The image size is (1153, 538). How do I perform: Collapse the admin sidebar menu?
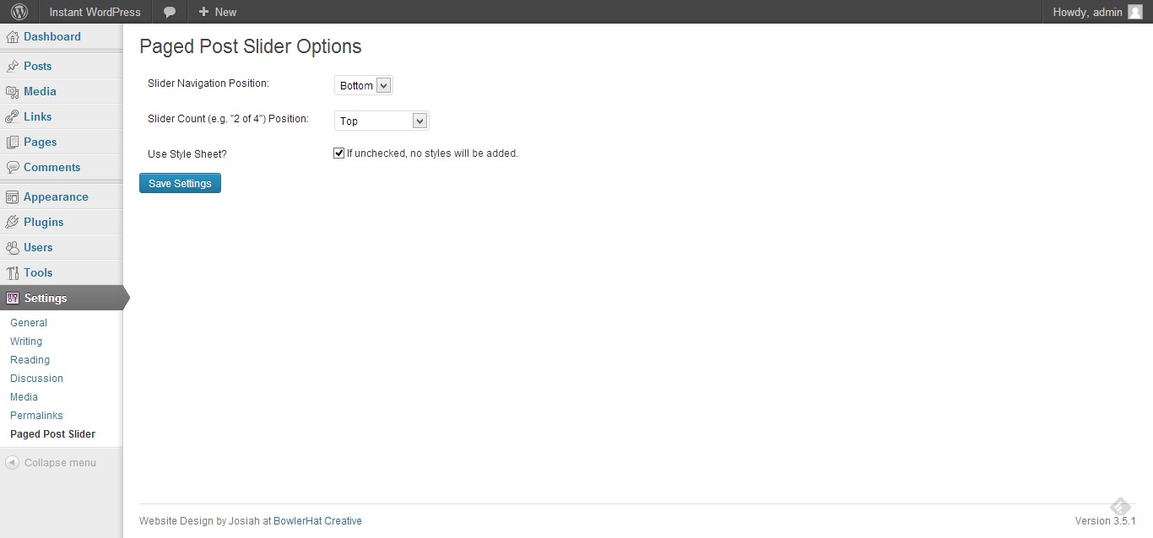pyautogui.click(x=51, y=463)
